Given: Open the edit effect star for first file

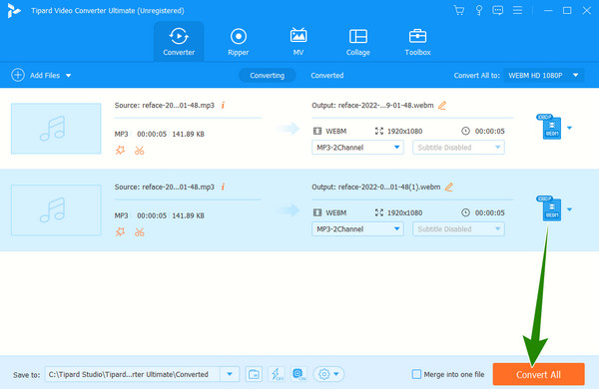Looking at the screenshot, I should 121,151.
